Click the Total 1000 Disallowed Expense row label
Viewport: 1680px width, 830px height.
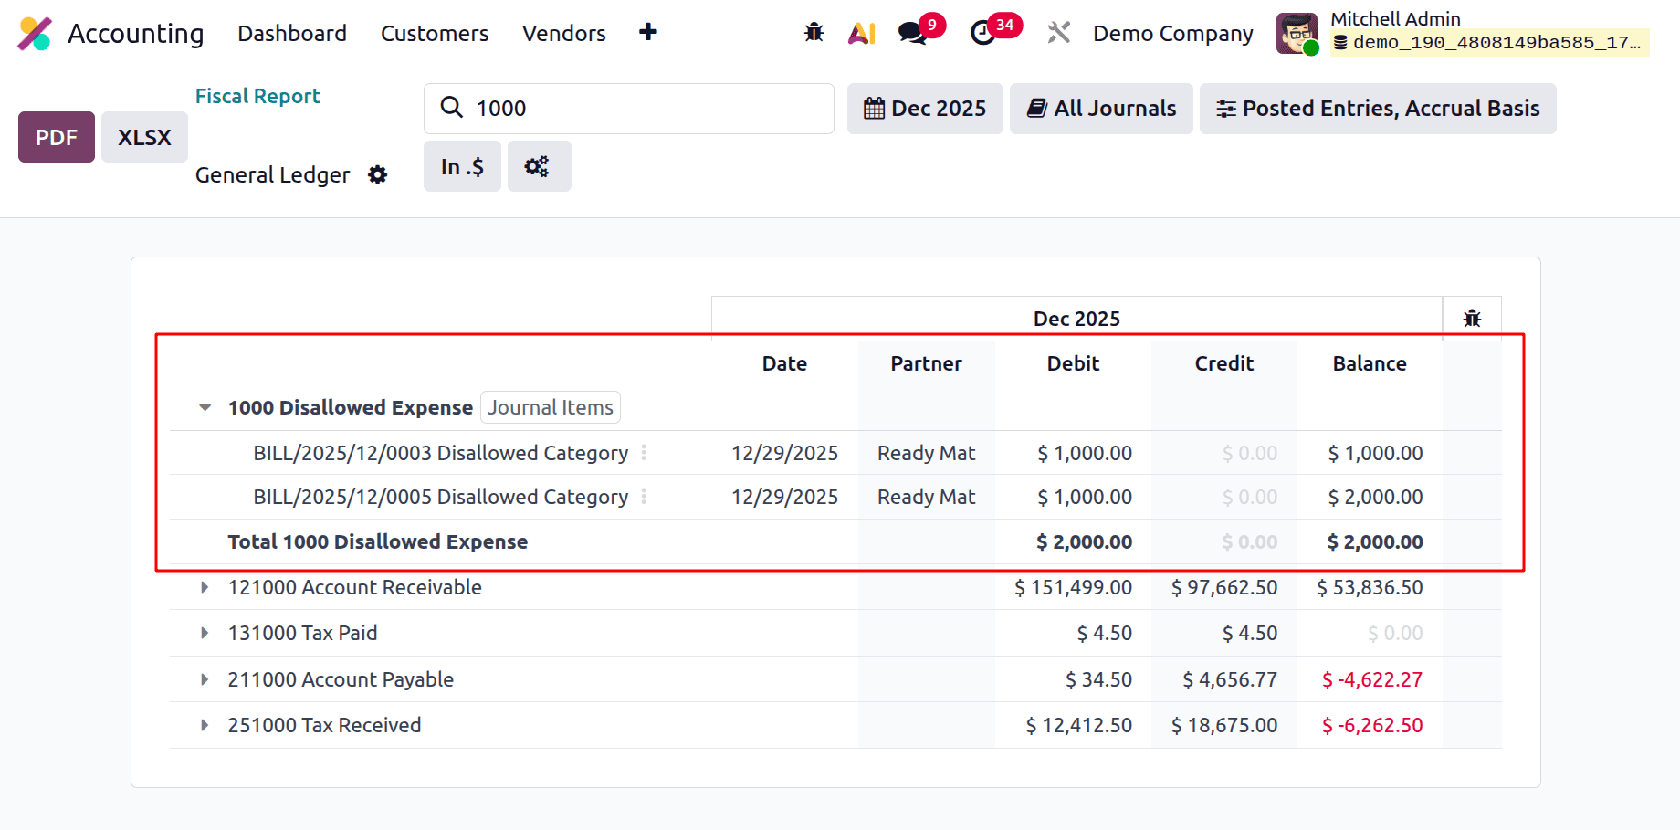pyautogui.click(x=378, y=541)
